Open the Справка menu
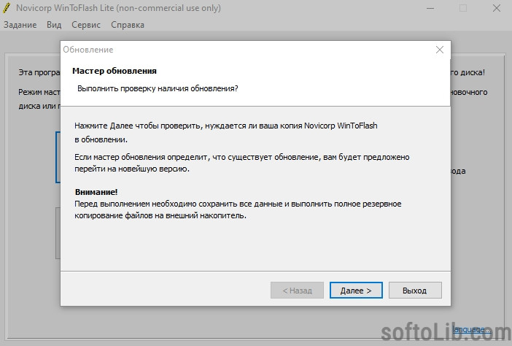The width and height of the screenshot is (512, 346). [128, 25]
